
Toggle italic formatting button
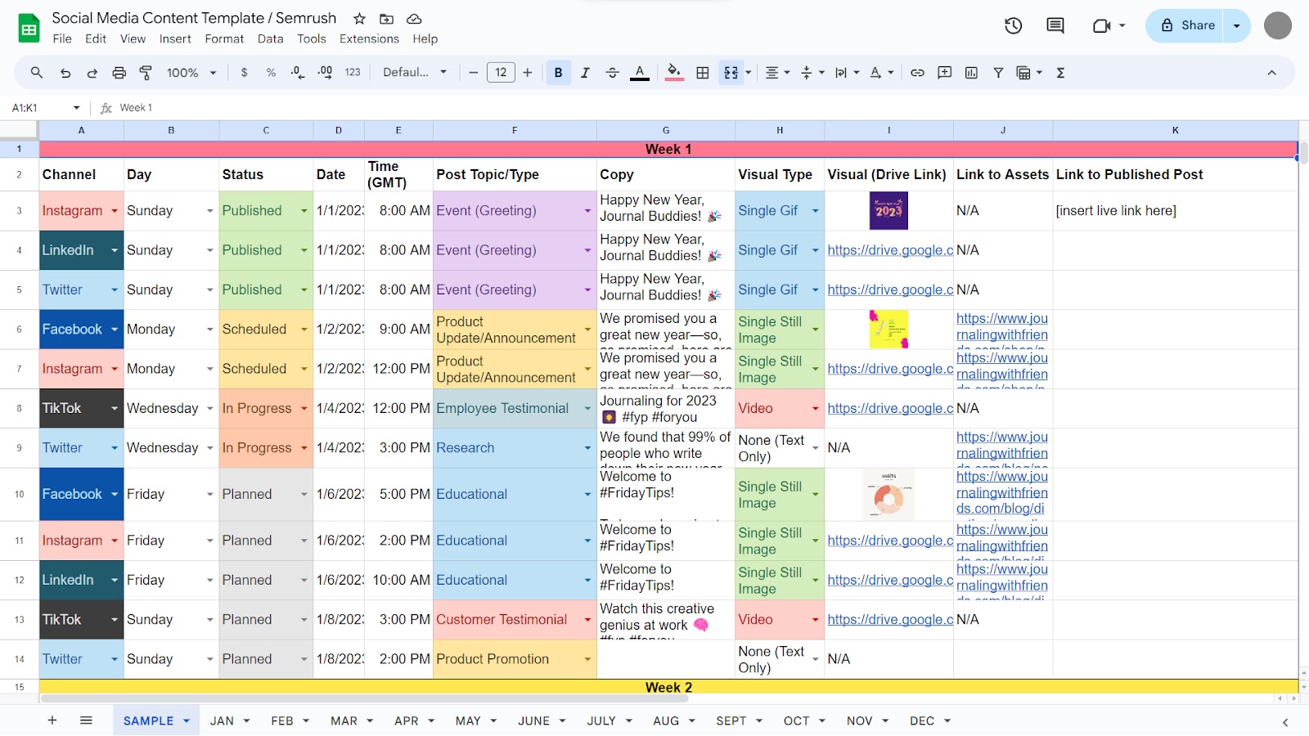coord(585,73)
